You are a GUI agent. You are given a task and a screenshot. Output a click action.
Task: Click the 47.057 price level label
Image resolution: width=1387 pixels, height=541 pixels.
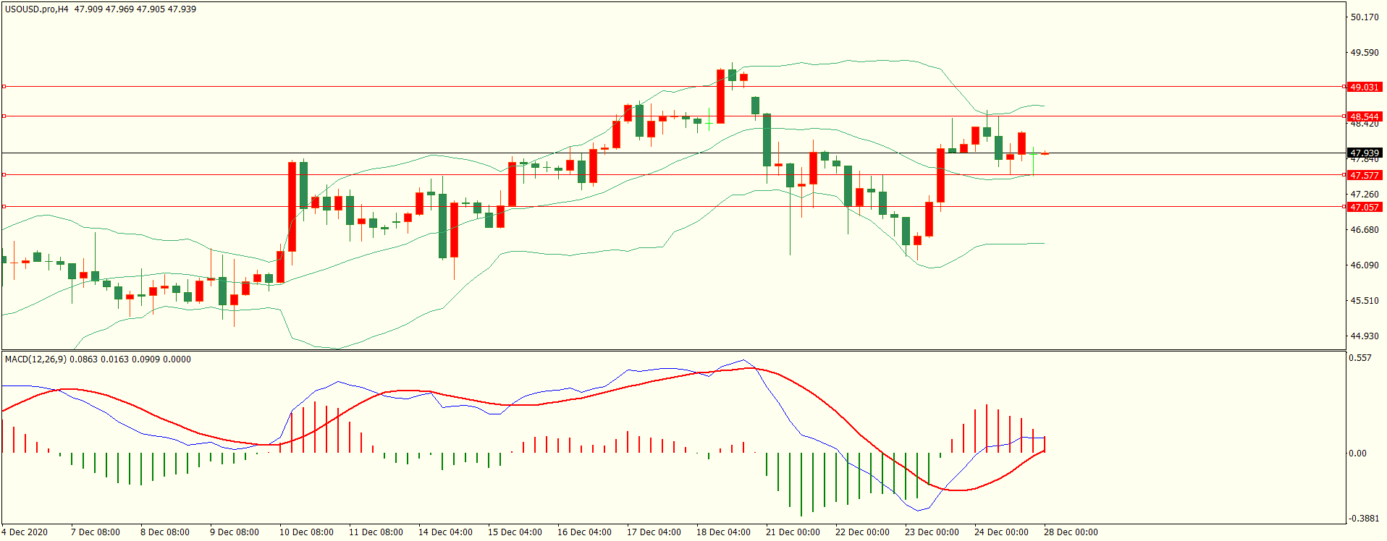pyautogui.click(x=1364, y=207)
